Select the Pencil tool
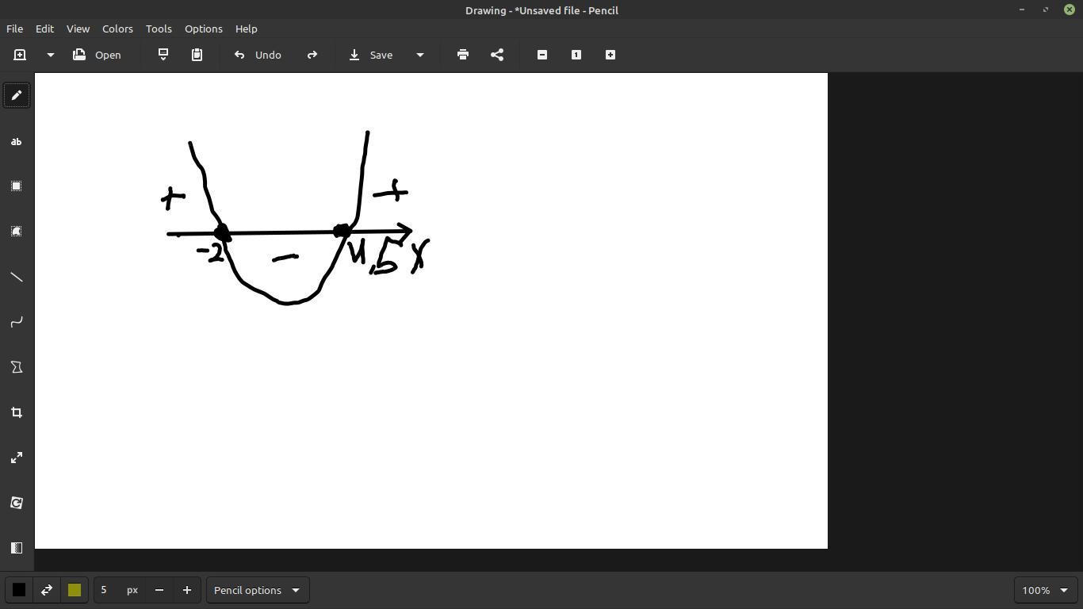Image resolution: width=1083 pixels, height=609 pixels. [17, 96]
